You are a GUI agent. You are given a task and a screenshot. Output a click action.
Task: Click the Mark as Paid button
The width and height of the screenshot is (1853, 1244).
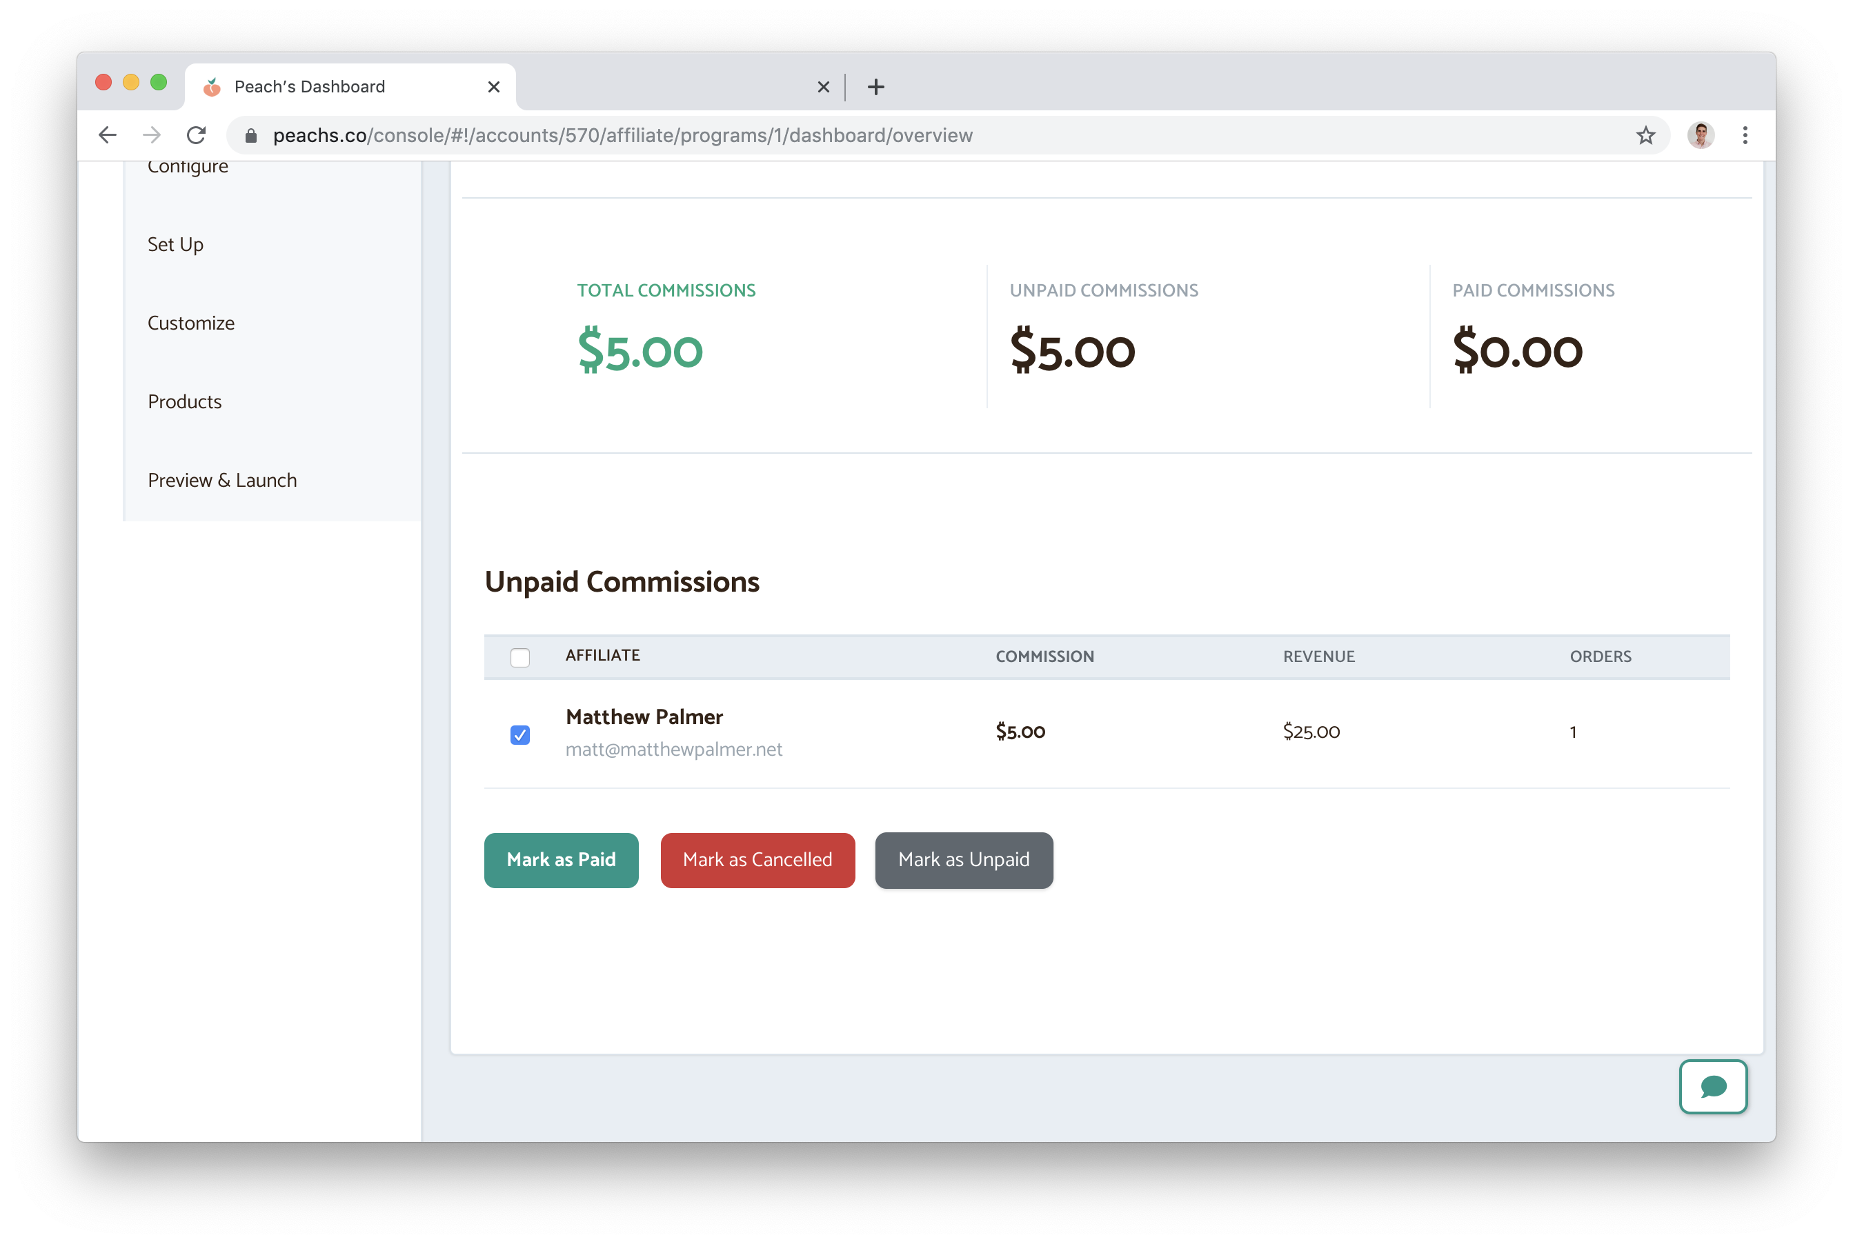561,860
